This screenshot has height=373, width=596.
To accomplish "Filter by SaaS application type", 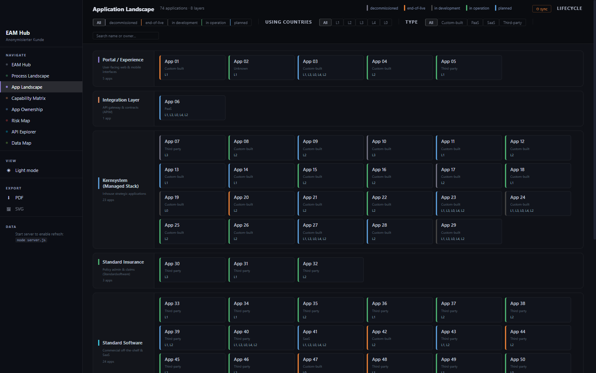I will point(491,23).
